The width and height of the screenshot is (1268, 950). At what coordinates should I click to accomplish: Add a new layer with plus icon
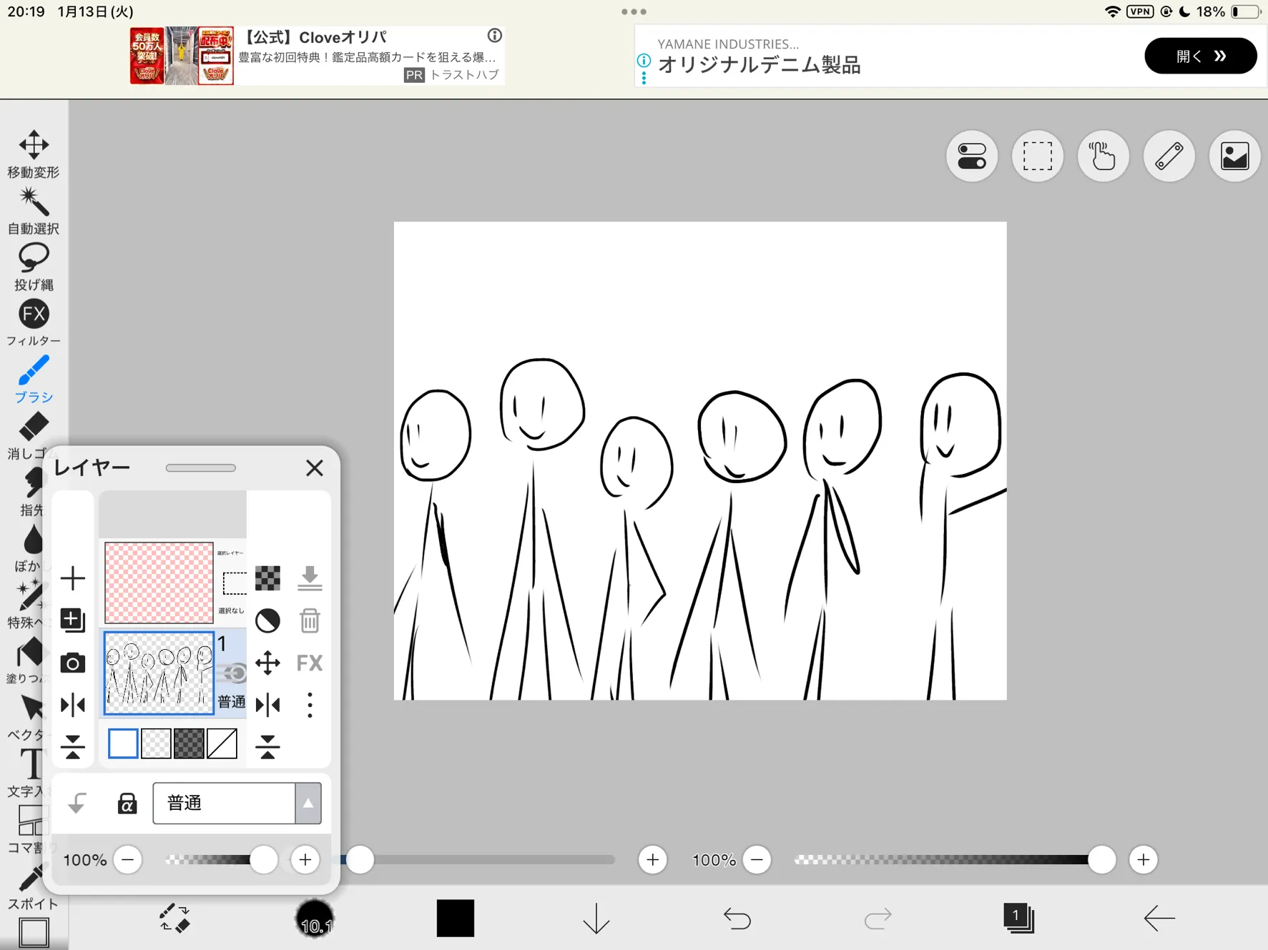pyautogui.click(x=72, y=578)
